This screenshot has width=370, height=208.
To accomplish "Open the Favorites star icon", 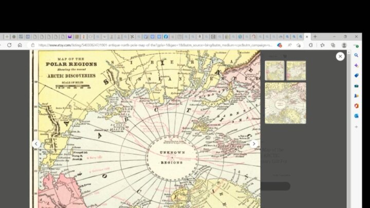I will point(322,45).
